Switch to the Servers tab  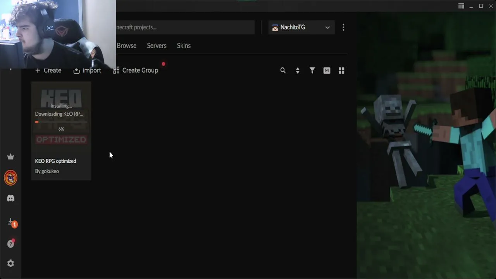(x=157, y=46)
